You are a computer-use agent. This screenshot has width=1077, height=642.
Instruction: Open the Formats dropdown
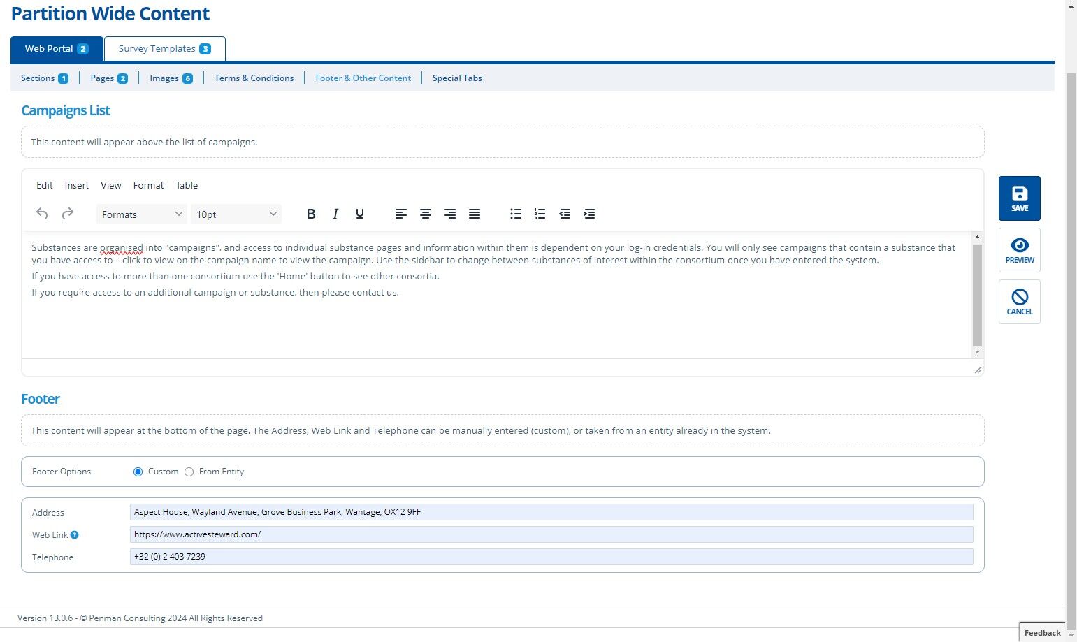[x=141, y=214]
